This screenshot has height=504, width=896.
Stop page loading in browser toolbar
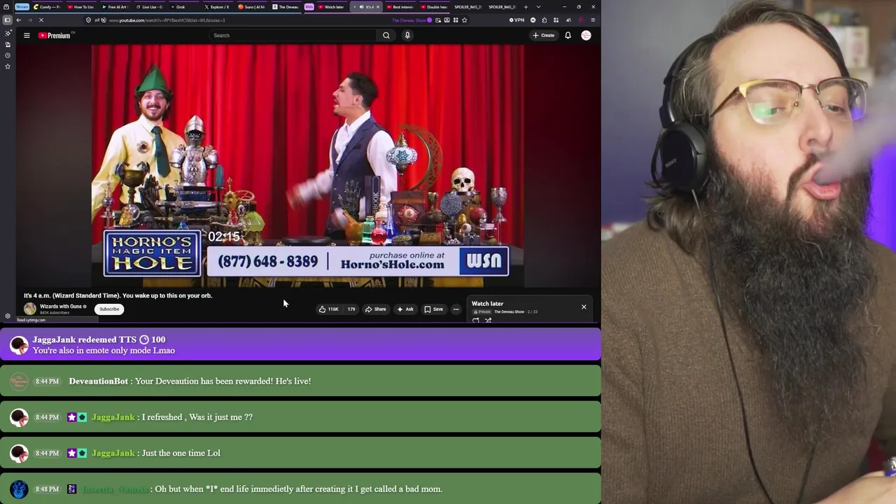coord(41,20)
